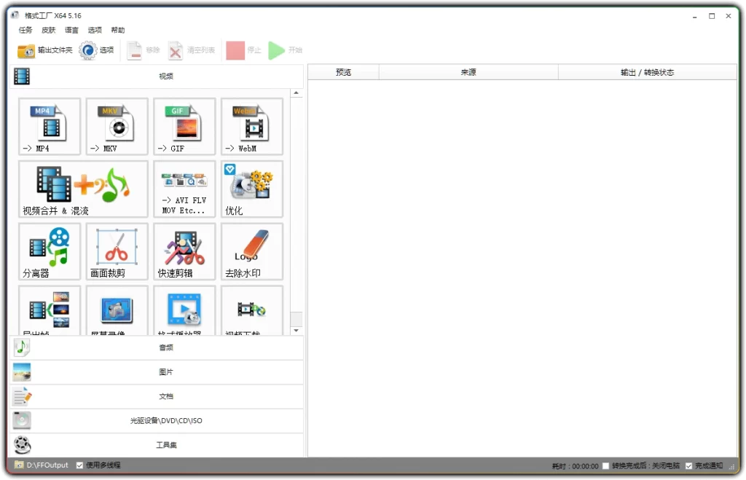Image resolution: width=746 pixels, height=480 pixels.
Task: Expand the 图片 category panel
Action: pyautogui.click(x=165, y=371)
